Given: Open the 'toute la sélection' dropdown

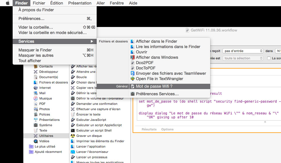Looking at the screenshot, I should pyautogui.click(x=243, y=58).
